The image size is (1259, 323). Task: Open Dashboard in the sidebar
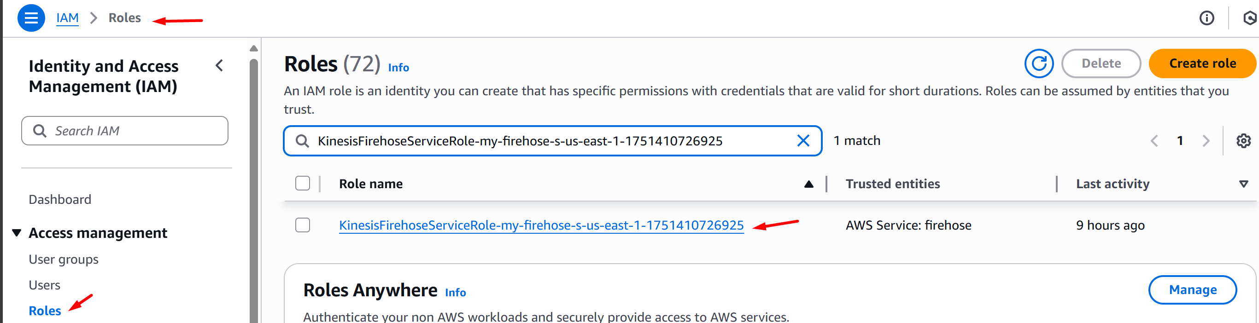59,200
